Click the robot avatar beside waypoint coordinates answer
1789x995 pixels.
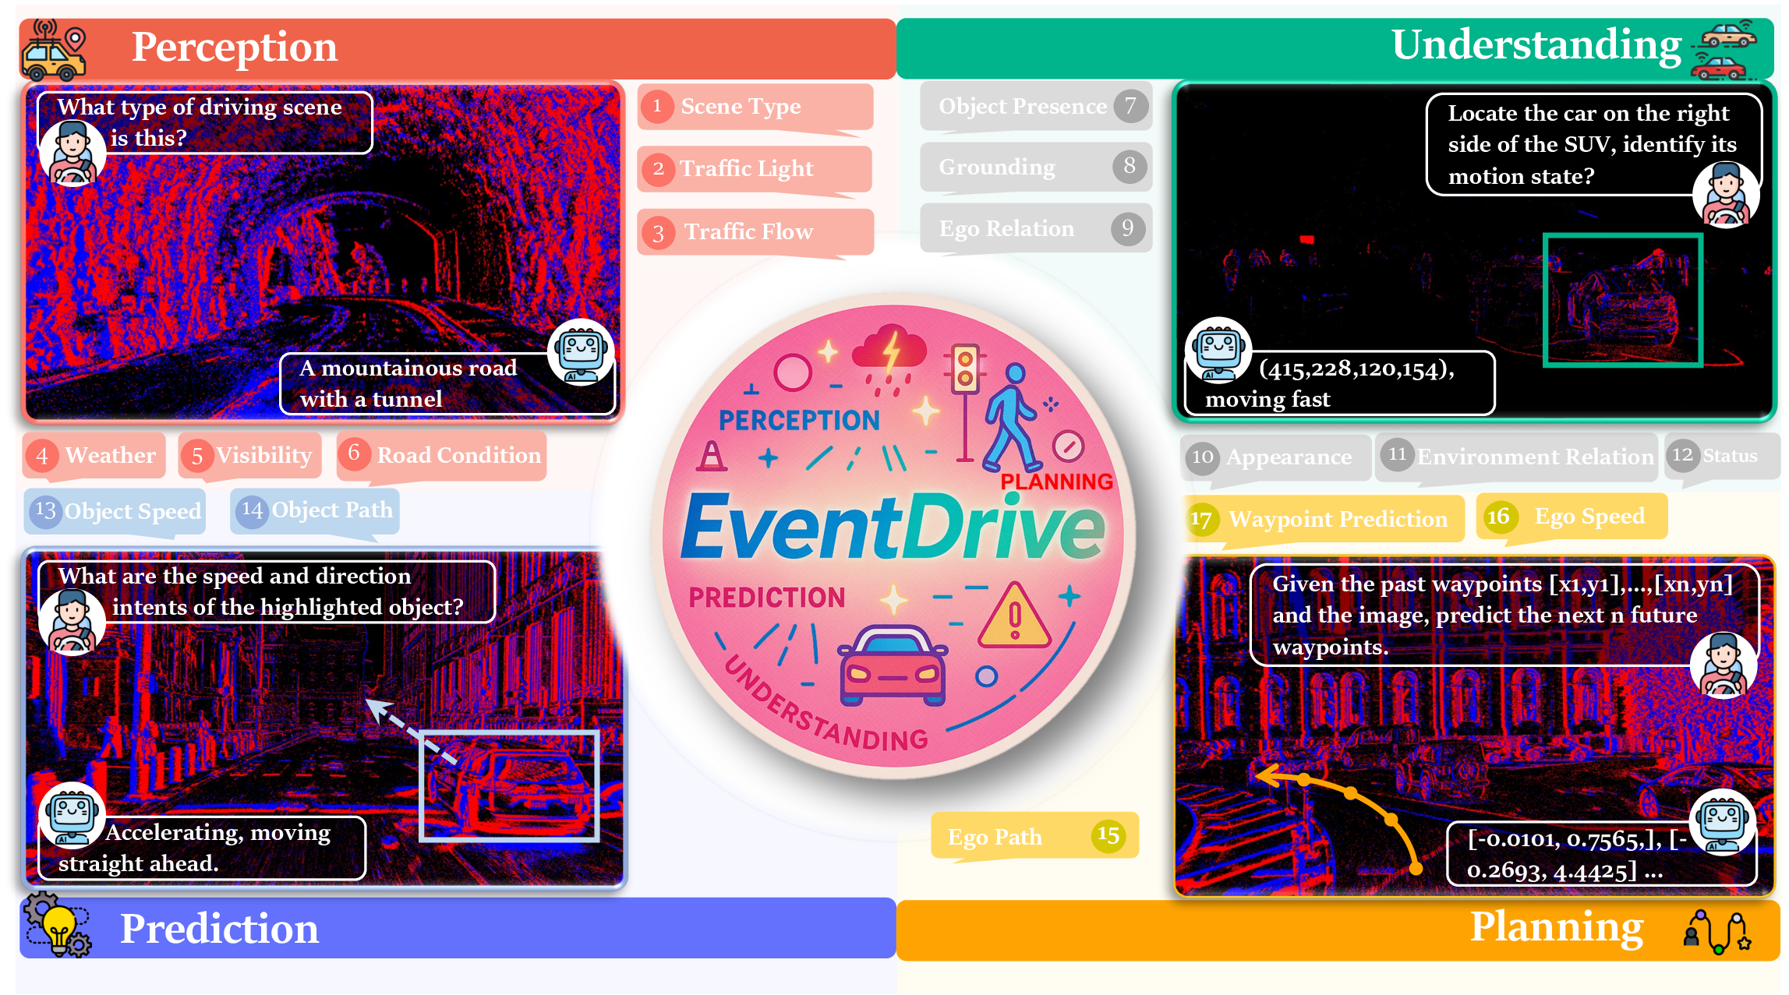tap(1723, 823)
